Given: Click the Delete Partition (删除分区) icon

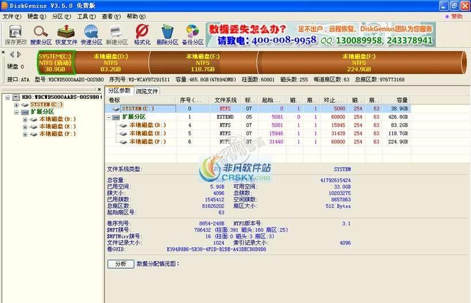Looking at the screenshot, I should 167,35.
